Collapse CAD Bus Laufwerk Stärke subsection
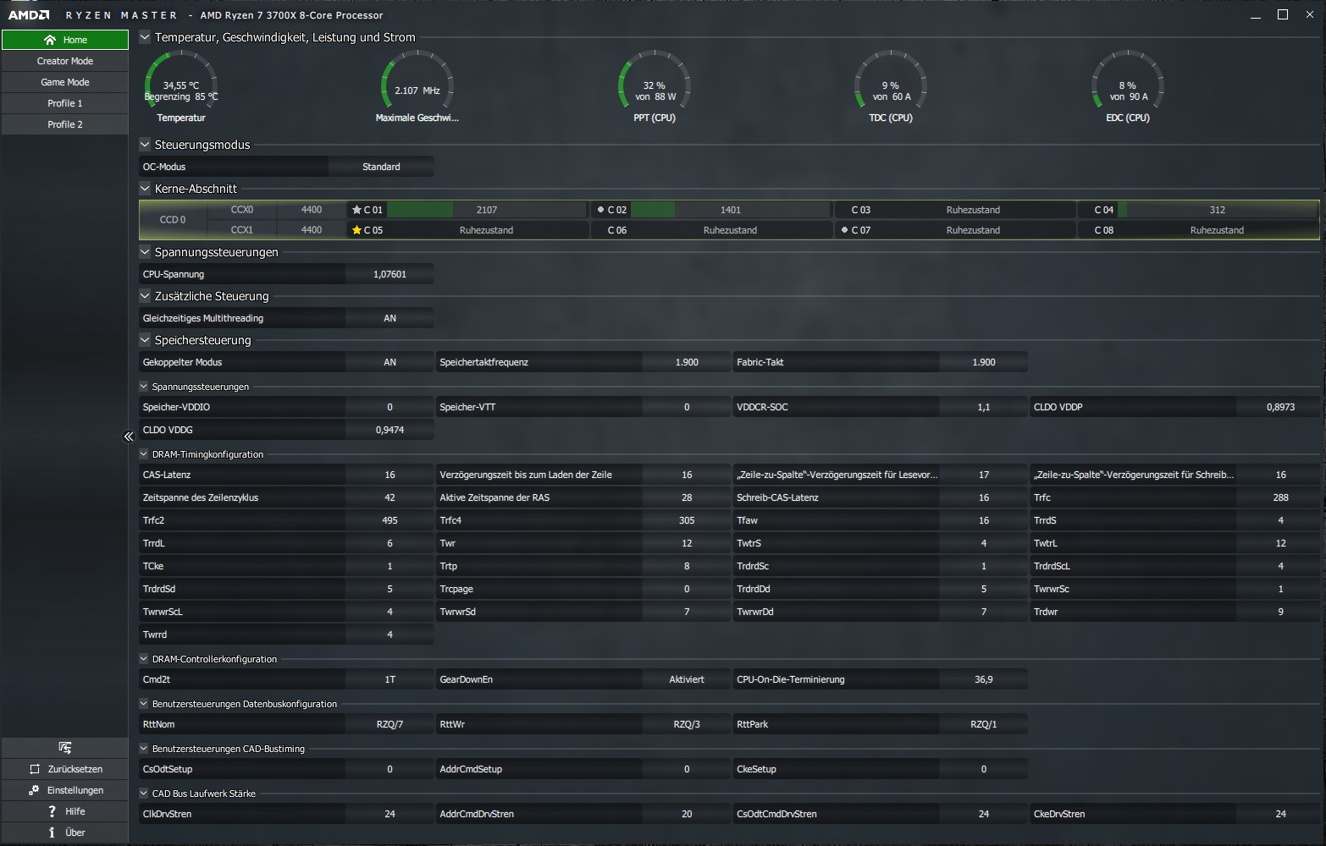Screen dimensions: 1326x846 [144, 794]
